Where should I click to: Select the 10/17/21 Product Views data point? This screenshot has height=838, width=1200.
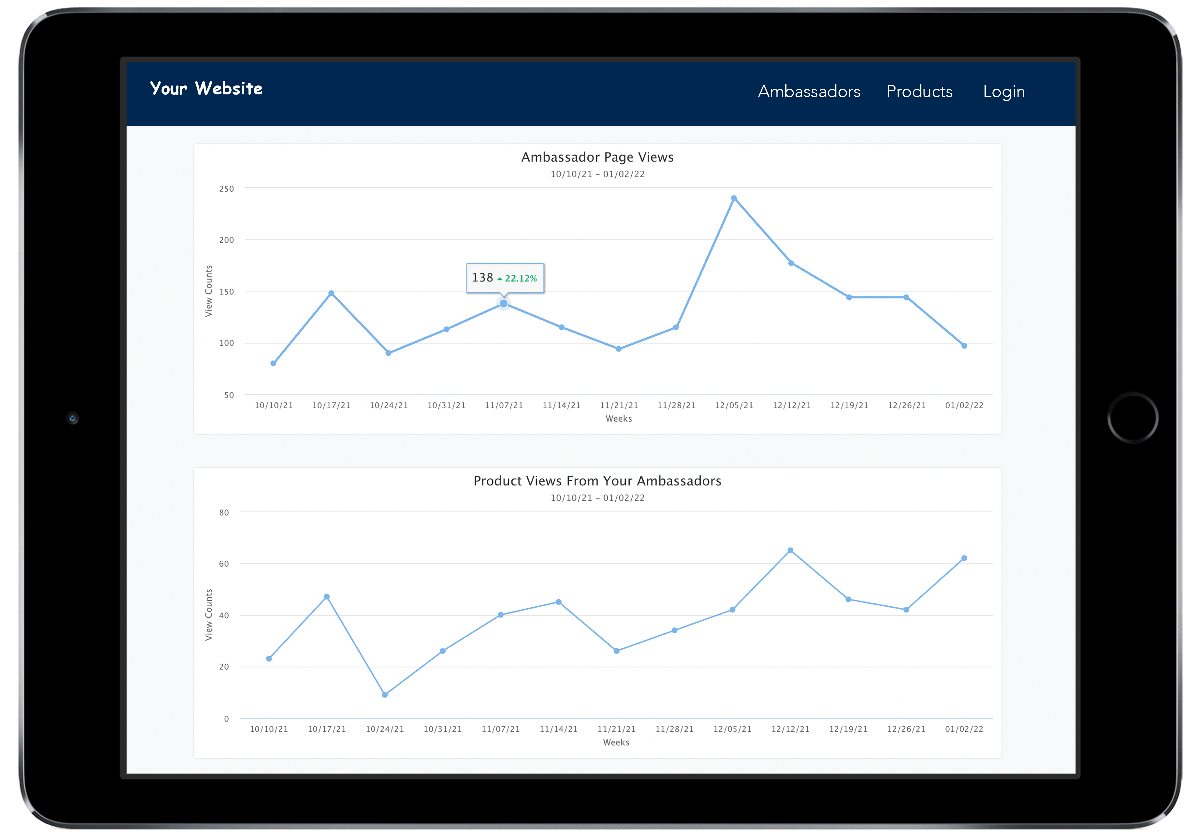[x=327, y=597]
